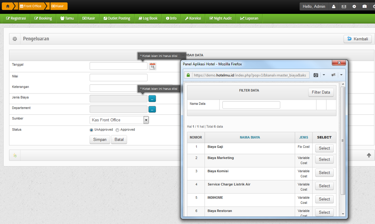Click the screenshot camera icon in popup
The image size is (375, 224).
[316, 75]
